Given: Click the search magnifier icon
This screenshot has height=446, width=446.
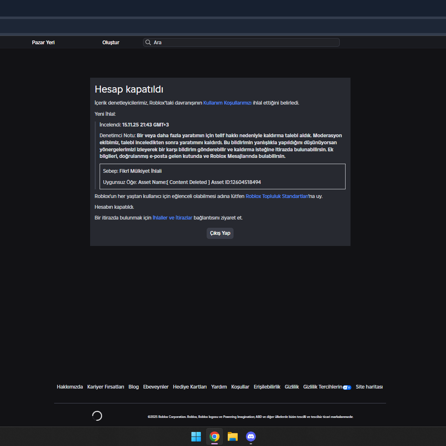Looking at the screenshot, I should (148, 43).
